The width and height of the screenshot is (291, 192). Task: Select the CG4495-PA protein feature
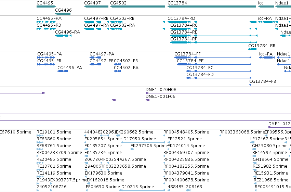pyautogui.click(x=46, y=57)
